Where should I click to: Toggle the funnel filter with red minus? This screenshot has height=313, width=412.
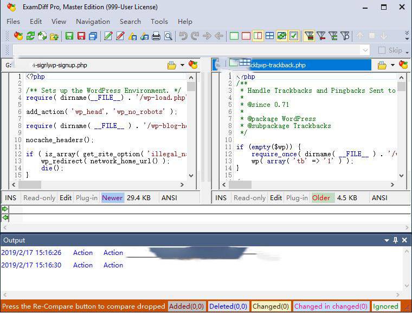click(x=321, y=36)
